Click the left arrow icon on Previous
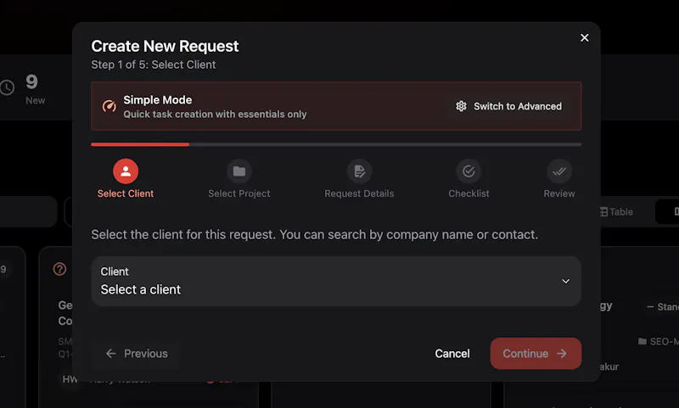 (111, 354)
